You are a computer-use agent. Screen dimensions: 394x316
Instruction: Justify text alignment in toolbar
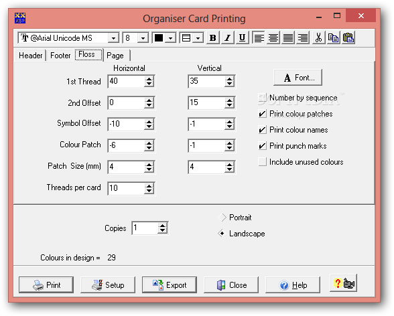pos(288,38)
